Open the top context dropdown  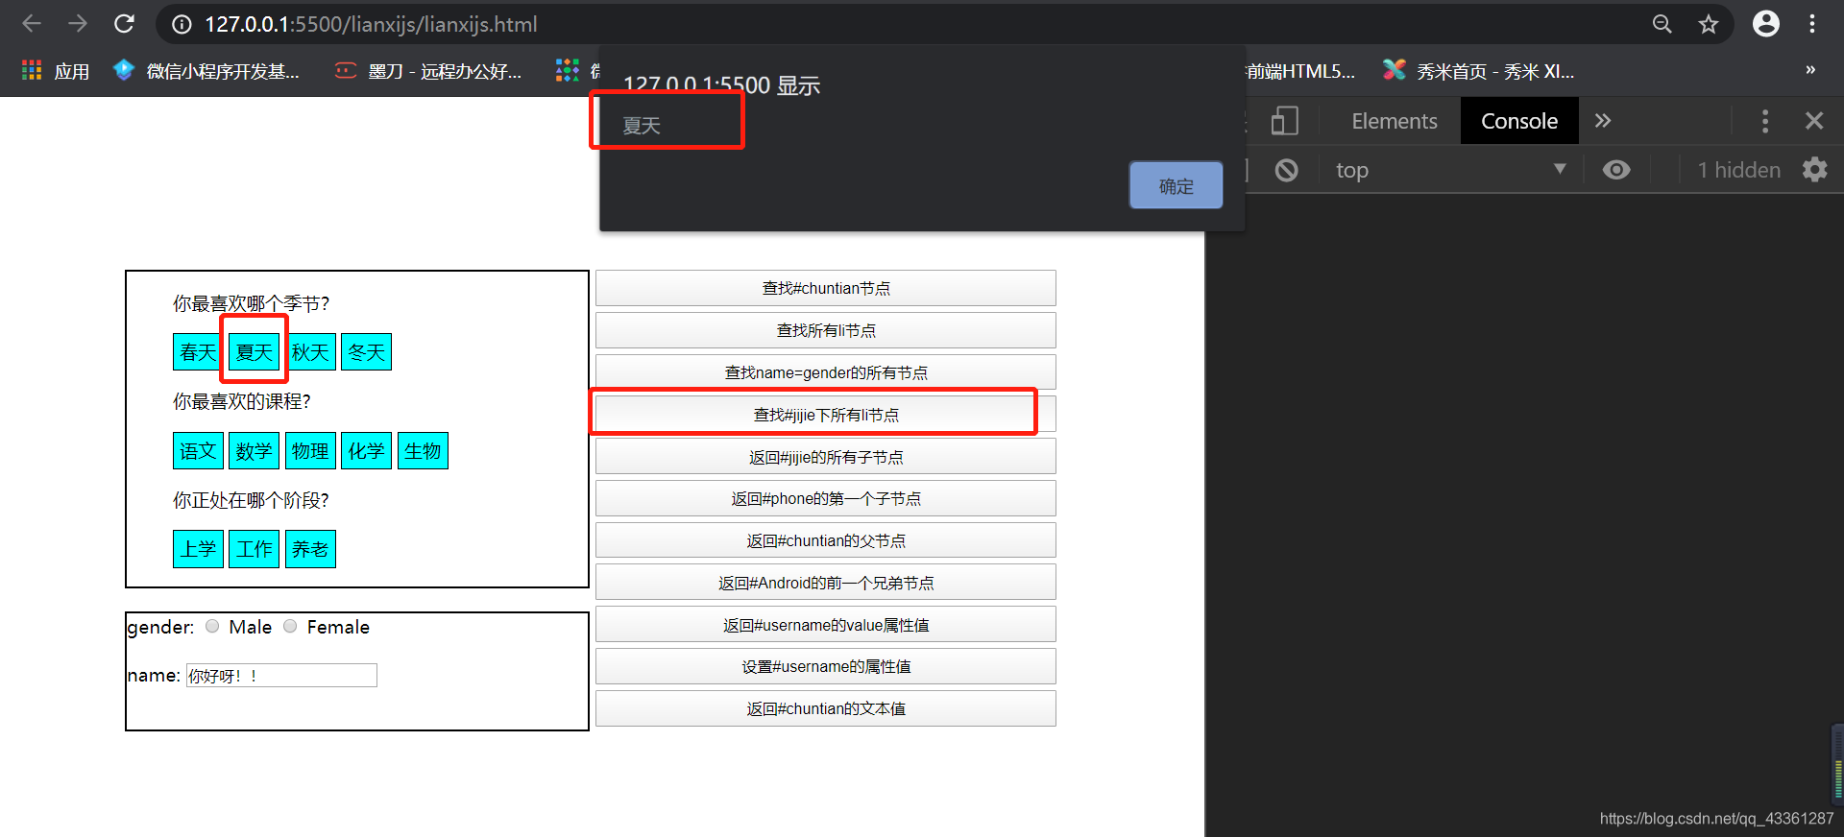pos(1450,170)
